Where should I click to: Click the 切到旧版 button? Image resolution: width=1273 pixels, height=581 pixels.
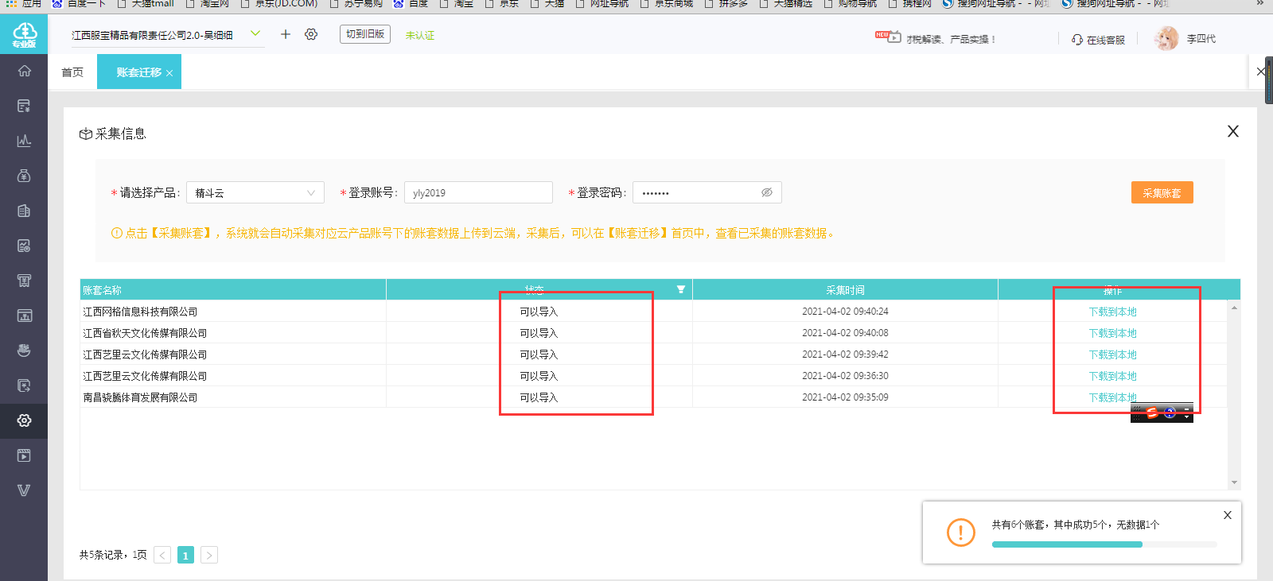click(365, 34)
